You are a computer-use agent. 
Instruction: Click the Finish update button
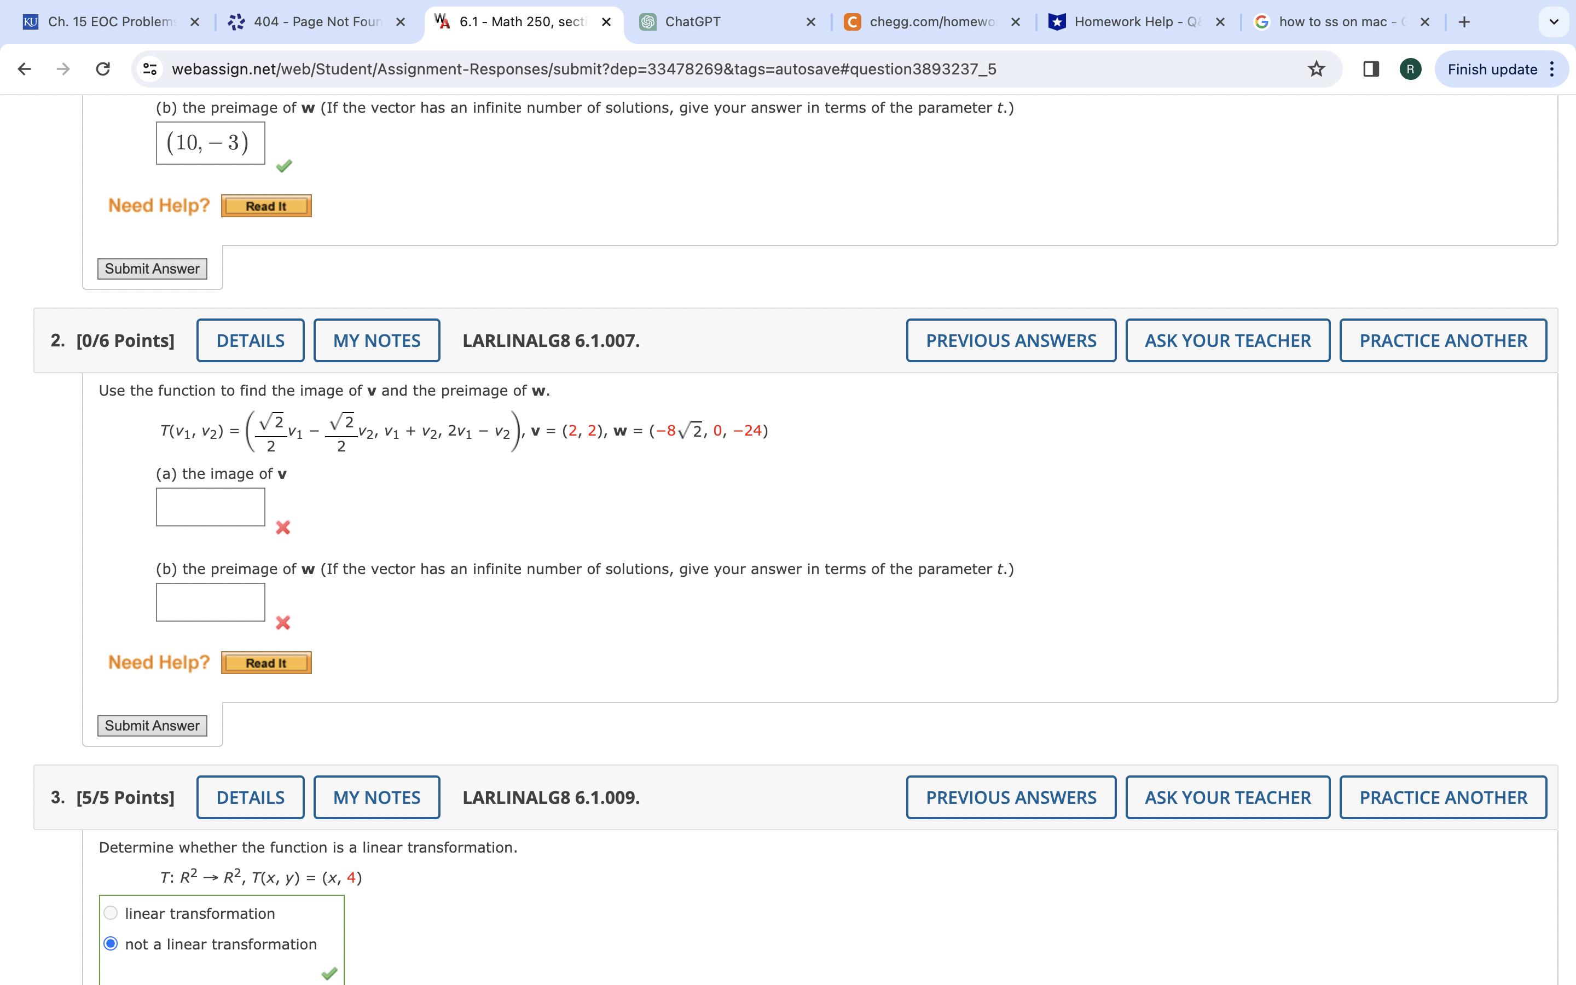click(x=1491, y=69)
